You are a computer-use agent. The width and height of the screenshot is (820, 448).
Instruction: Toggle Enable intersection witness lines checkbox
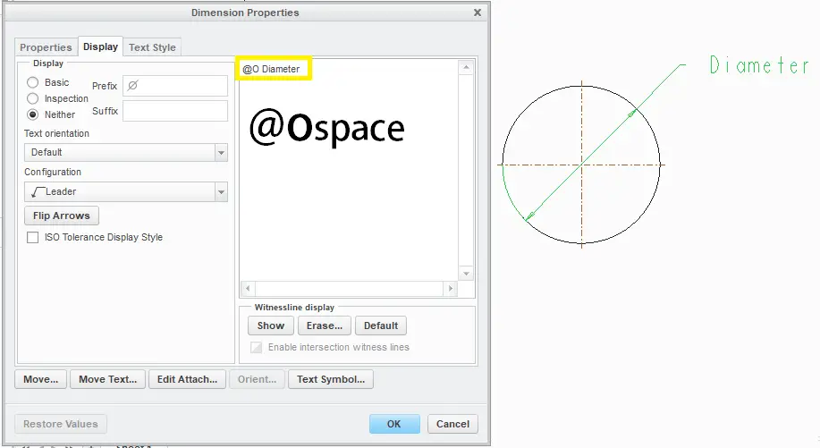point(257,348)
